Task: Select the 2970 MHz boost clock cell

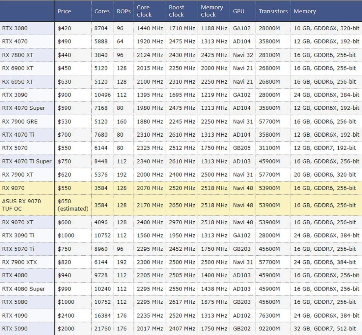Action: pyautogui.click(x=182, y=222)
